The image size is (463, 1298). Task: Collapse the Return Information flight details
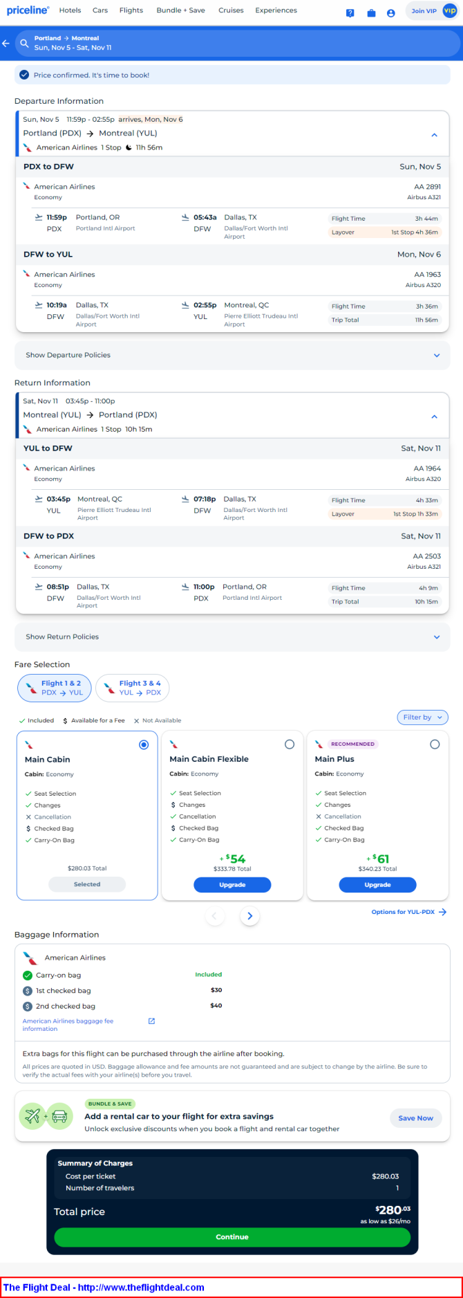coord(434,417)
